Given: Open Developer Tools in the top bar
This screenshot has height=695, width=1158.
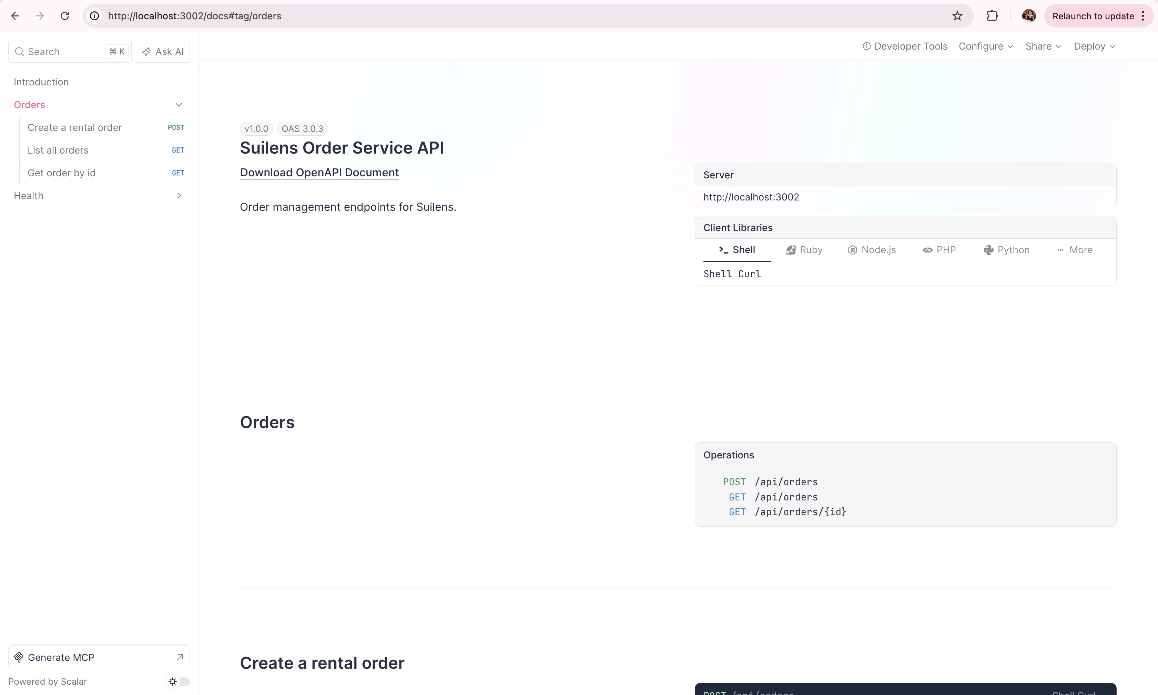Looking at the screenshot, I should 904,46.
